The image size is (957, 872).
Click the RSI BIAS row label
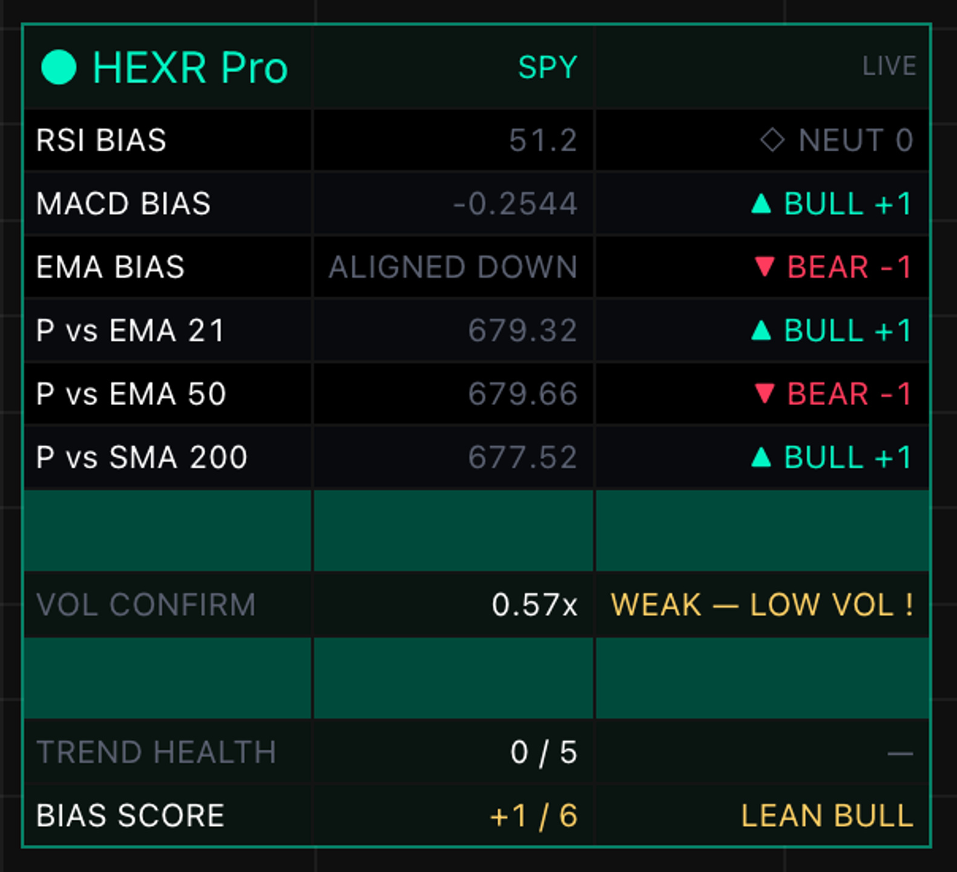click(101, 140)
